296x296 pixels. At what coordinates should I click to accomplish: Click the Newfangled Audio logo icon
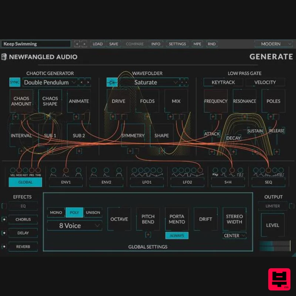[x=4, y=57]
